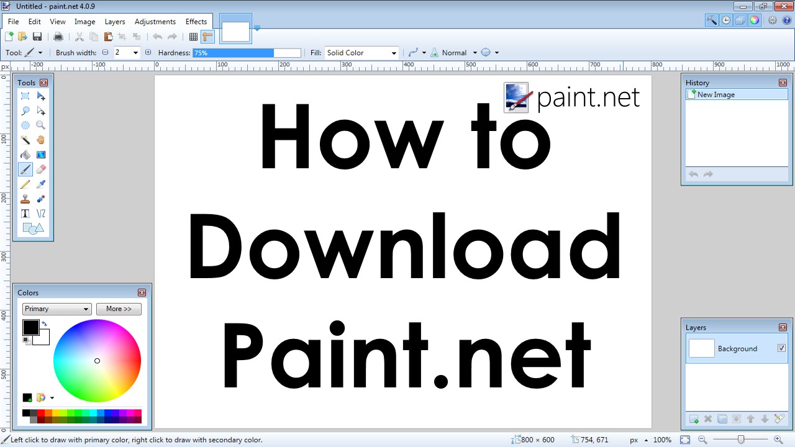Select the Text tool
The width and height of the screenshot is (795, 447).
click(x=25, y=214)
